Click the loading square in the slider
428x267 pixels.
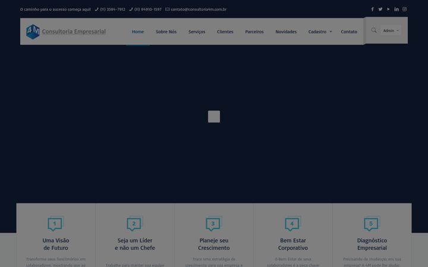(214, 117)
